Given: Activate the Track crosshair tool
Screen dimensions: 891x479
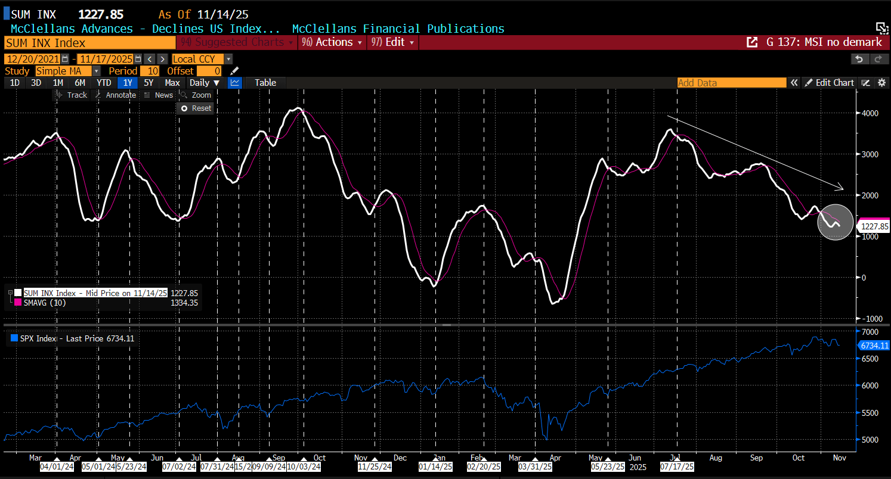Looking at the screenshot, I should click(72, 95).
